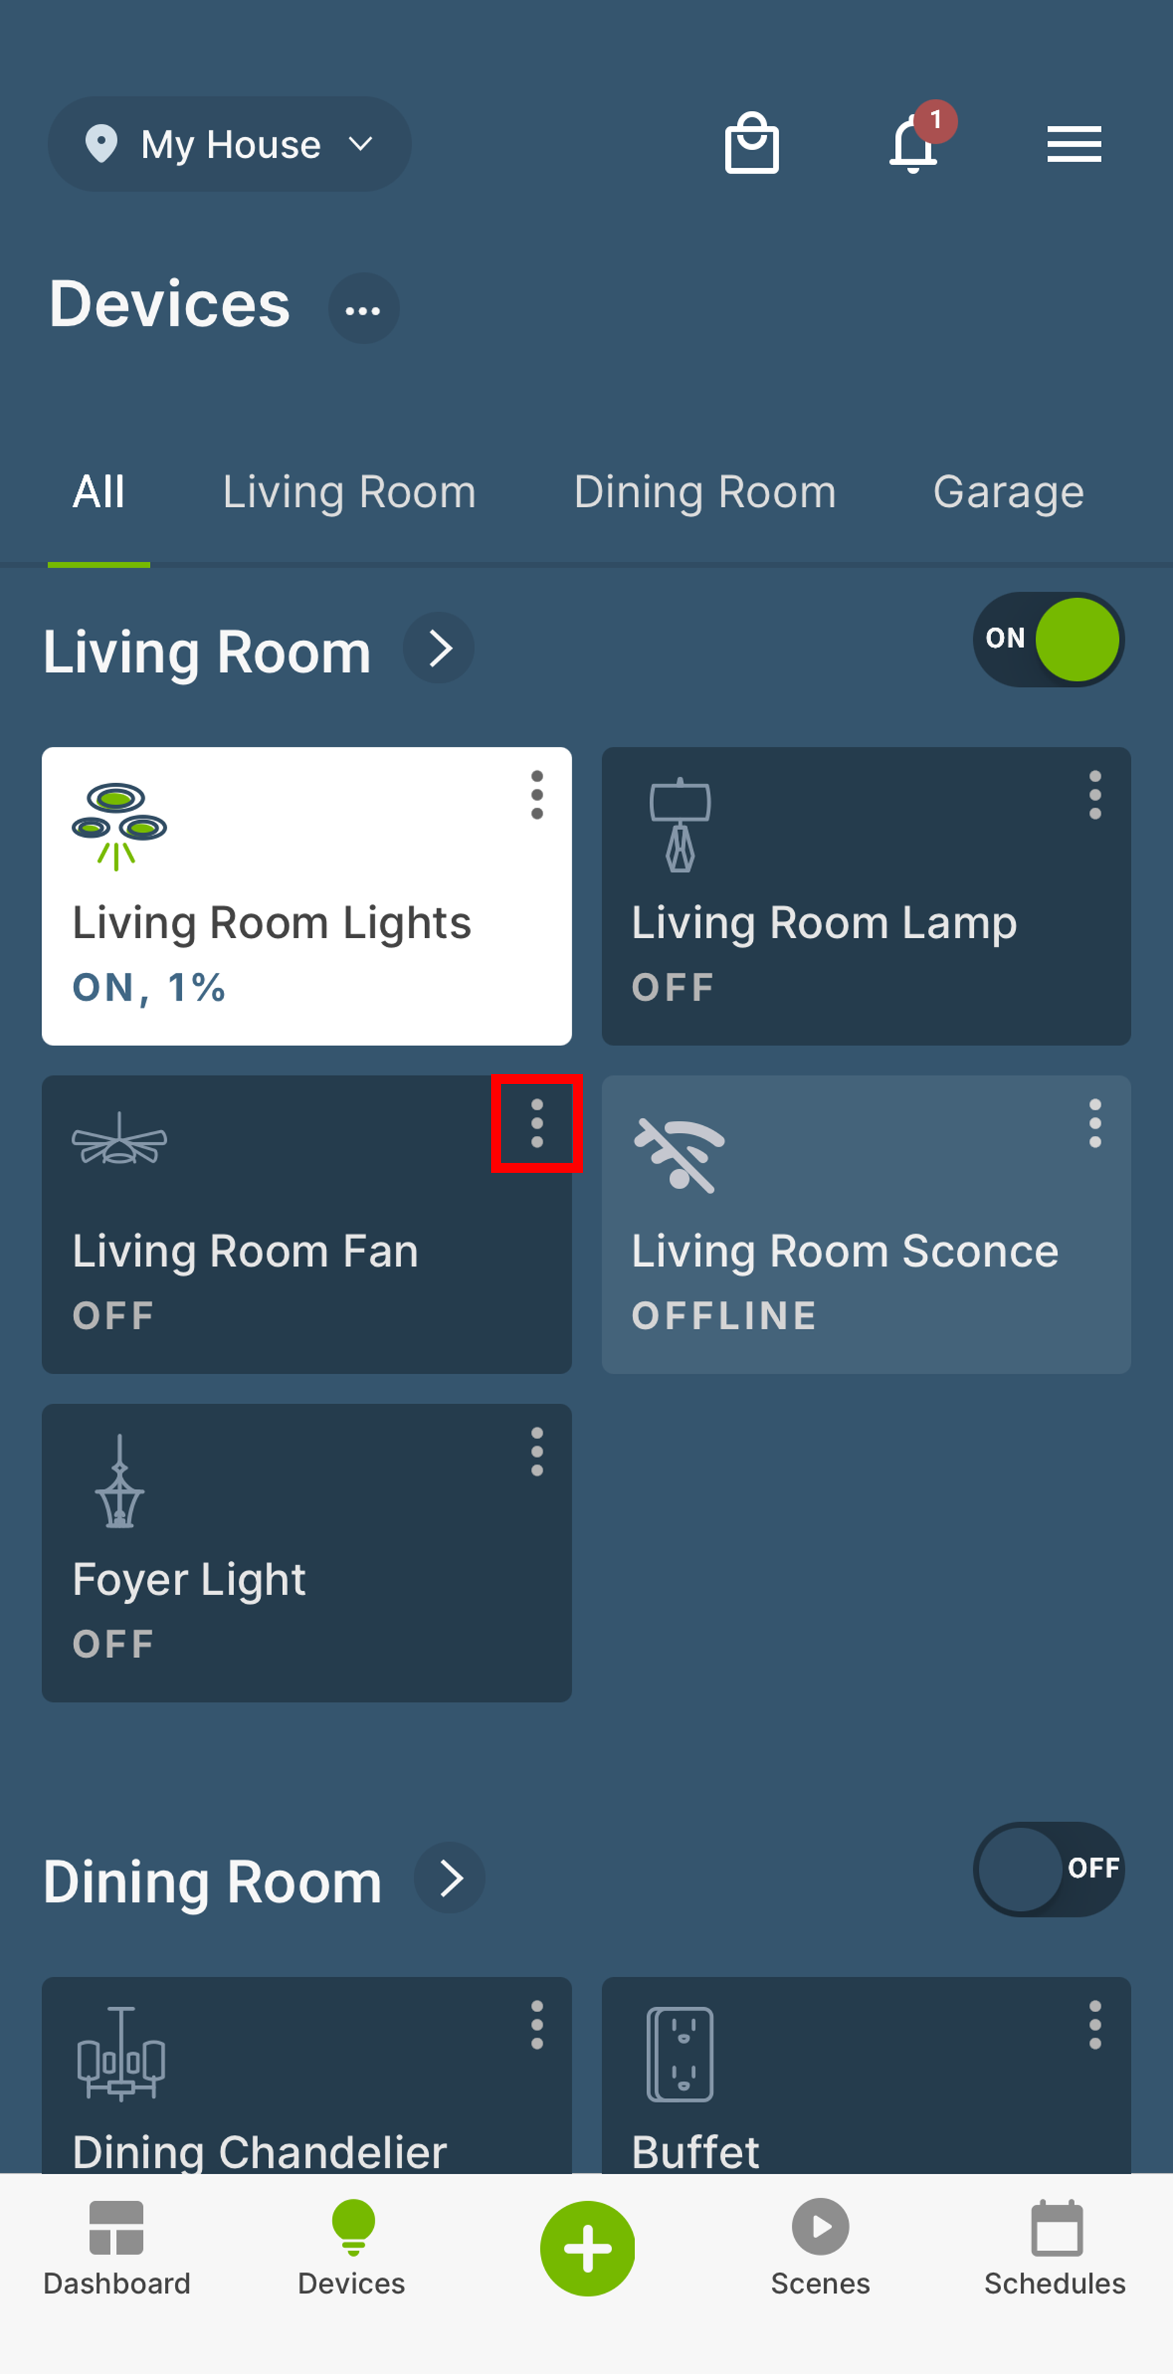The height and width of the screenshot is (2374, 1173).
Task: Tap the Dining Chandelier device card
Action: pos(306,2075)
